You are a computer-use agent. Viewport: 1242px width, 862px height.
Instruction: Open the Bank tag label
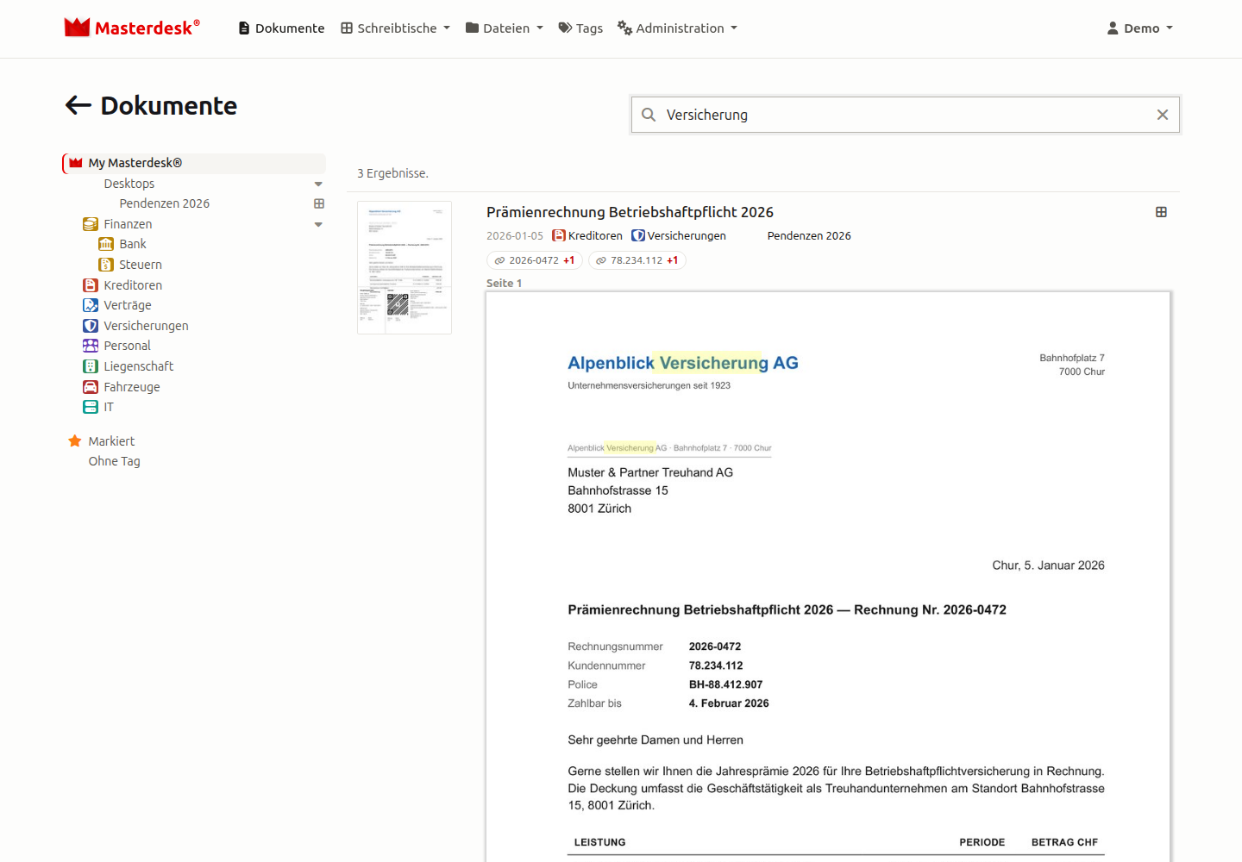click(x=133, y=244)
